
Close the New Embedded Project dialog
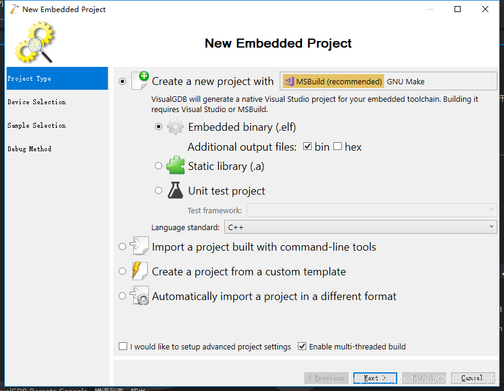pyautogui.click(x=485, y=9)
